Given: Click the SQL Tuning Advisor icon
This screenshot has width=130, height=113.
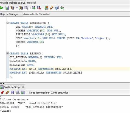Looking at the screenshot, I should coord(26,8).
